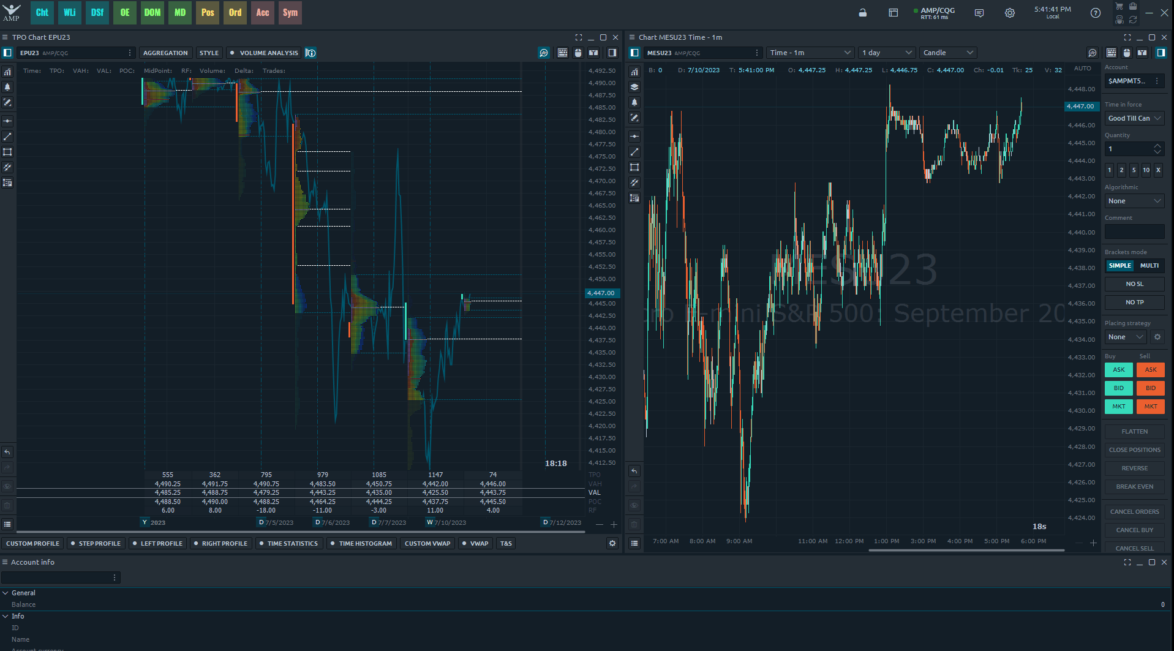
Task: Toggle VOLUME ANALYSIS in the TPO toolbar
Action: [x=263, y=53]
